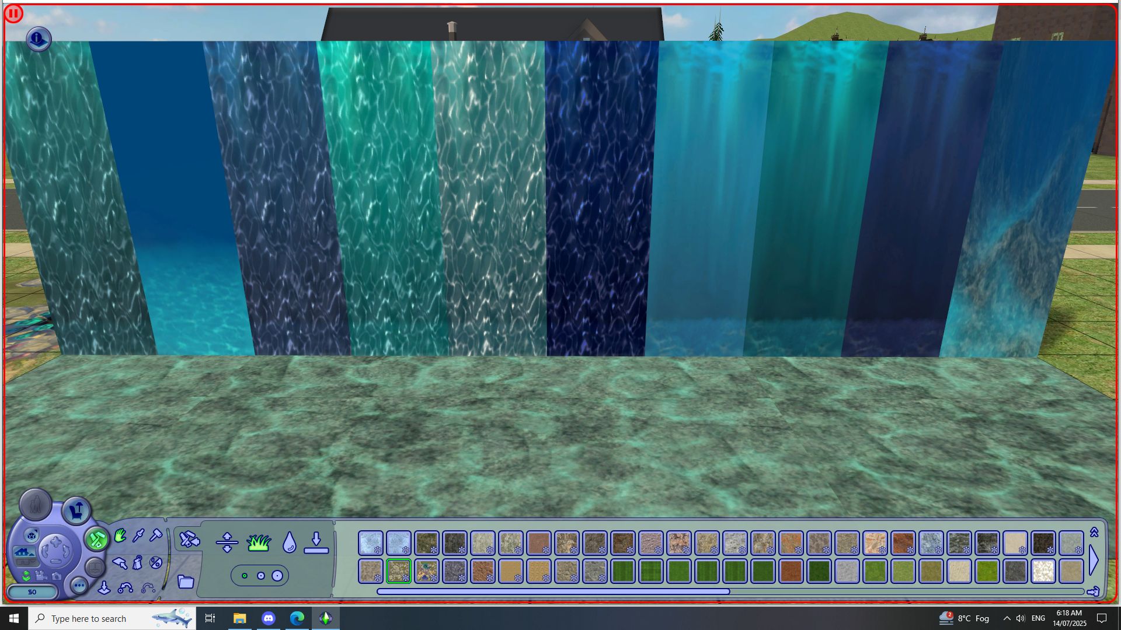Select the water drop tool
This screenshot has height=630, width=1121.
coord(290,542)
